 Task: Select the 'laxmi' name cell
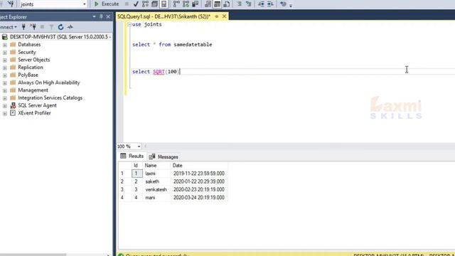coord(156,174)
